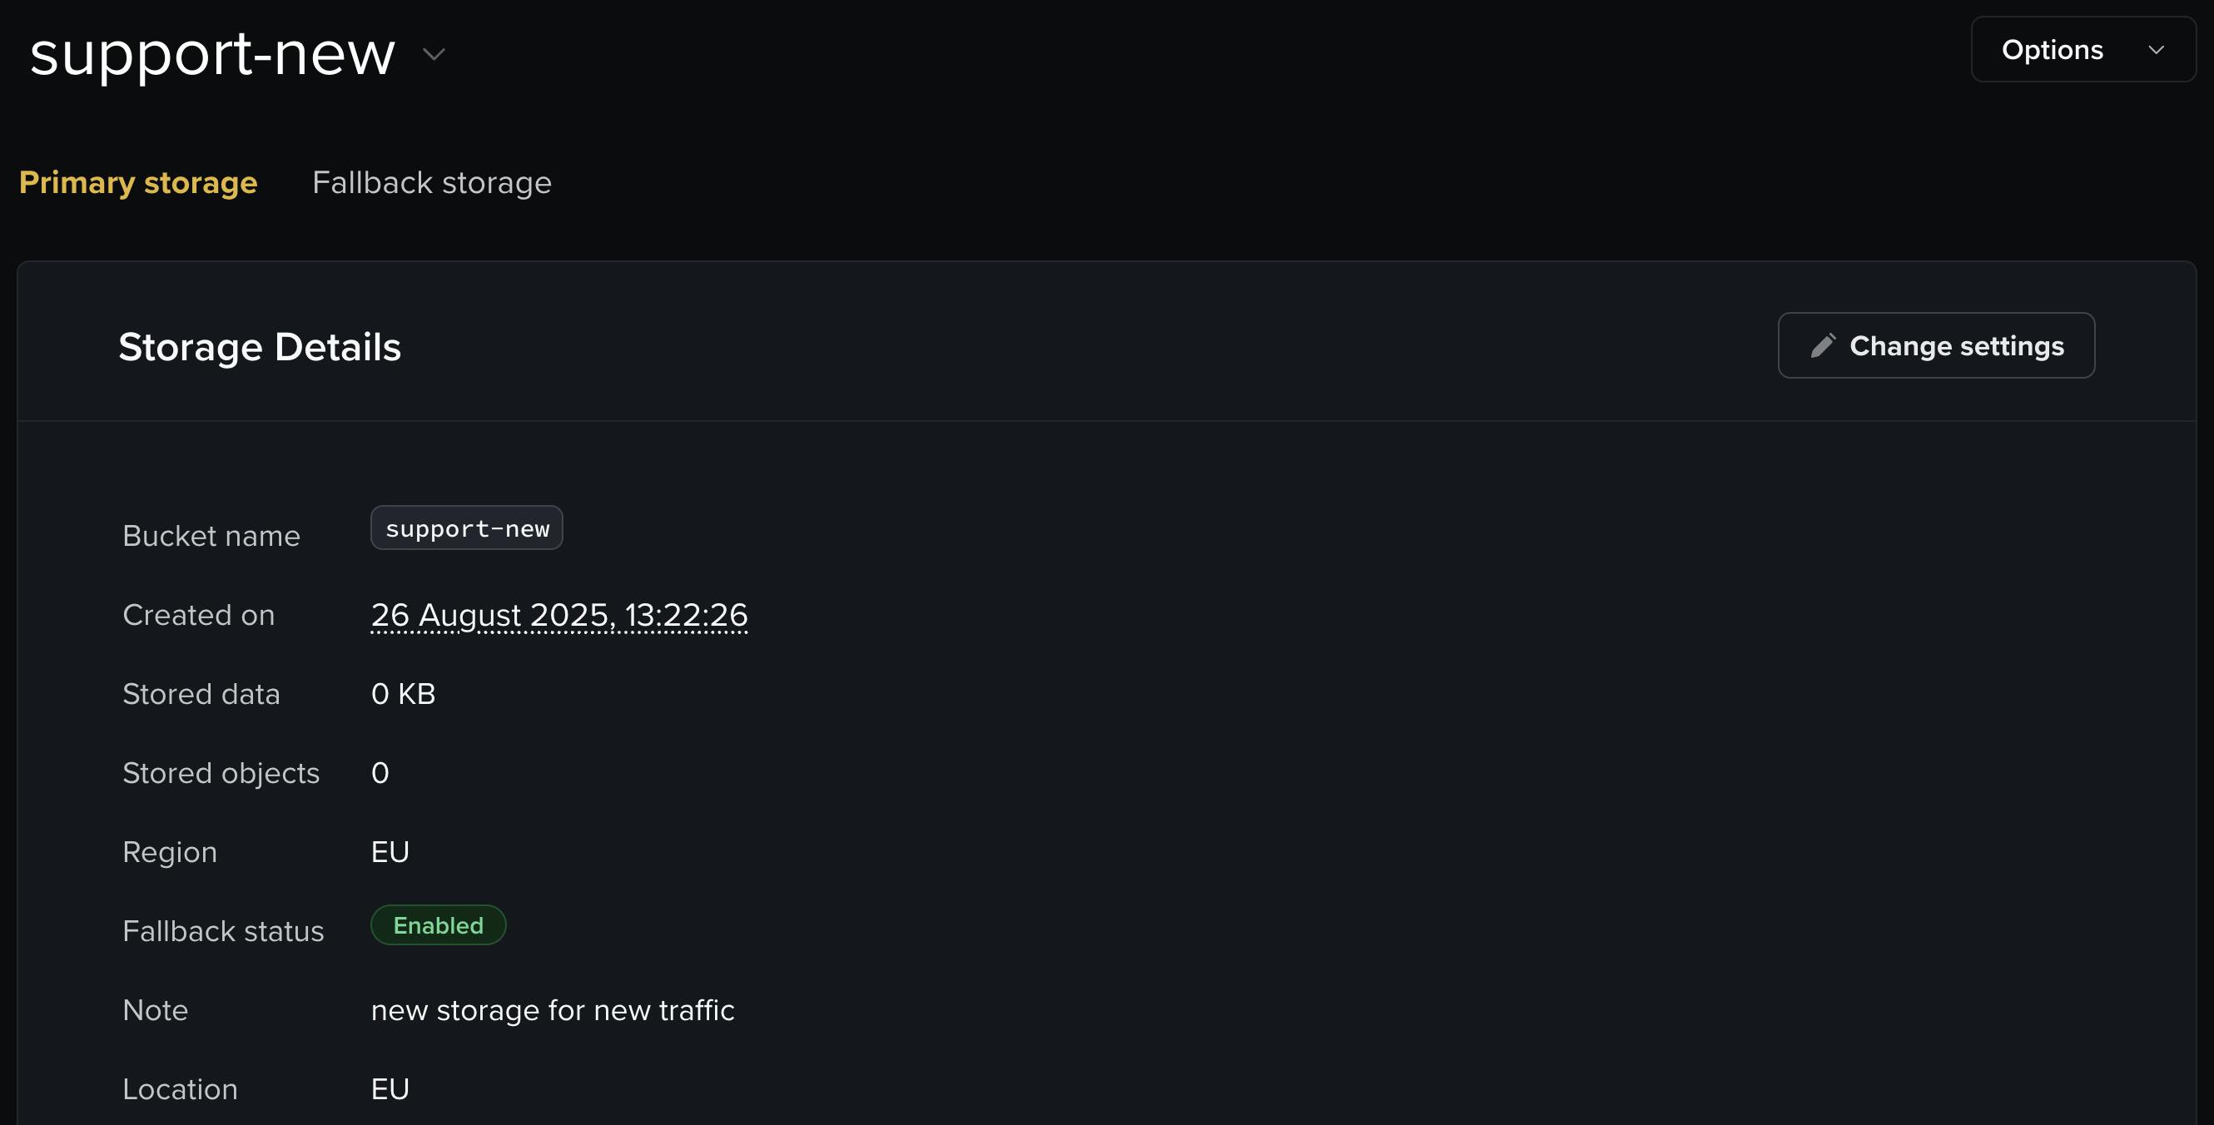This screenshot has width=2214, height=1125.
Task: Click the Created on label
Action: [199, 616]
